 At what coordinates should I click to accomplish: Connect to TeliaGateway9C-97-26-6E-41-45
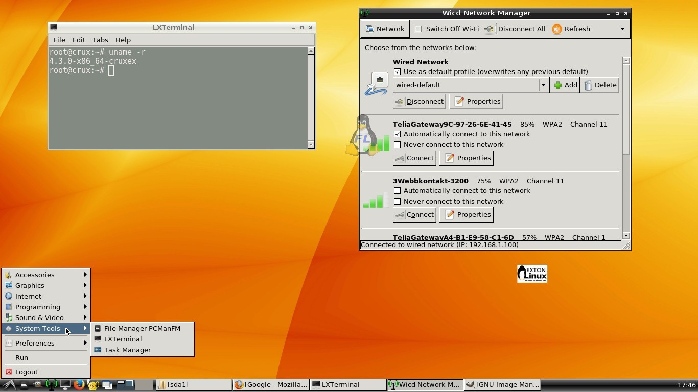click(x=414, y=158)
